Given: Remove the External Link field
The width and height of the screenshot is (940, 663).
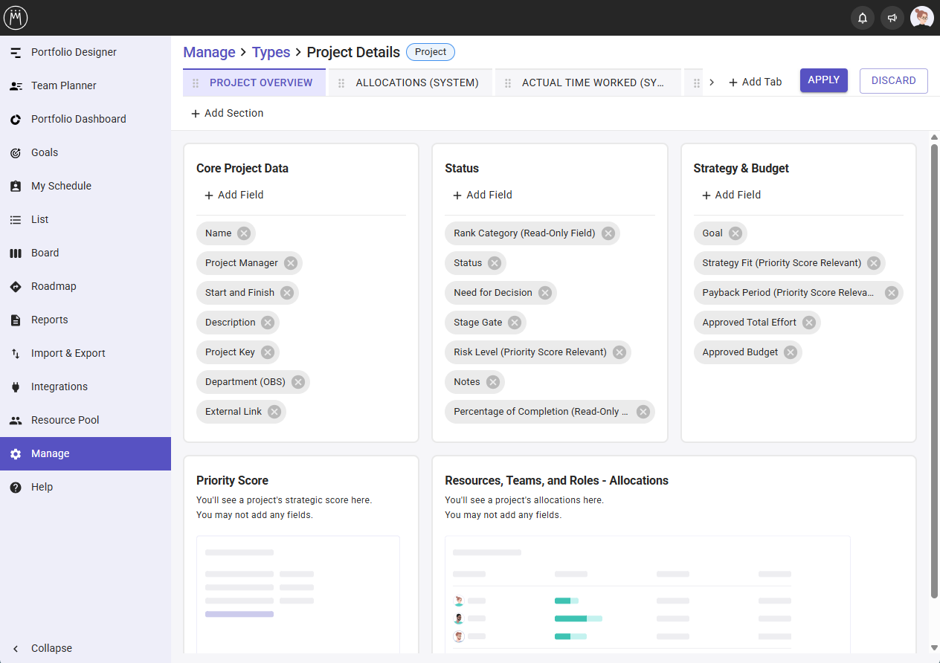Looking at the screenshot, I should 274,412.
